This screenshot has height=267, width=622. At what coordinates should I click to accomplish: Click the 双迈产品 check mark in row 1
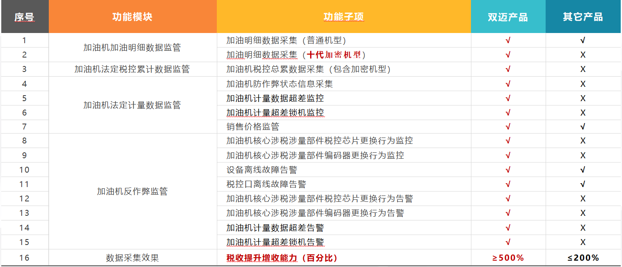coord(508,41)
